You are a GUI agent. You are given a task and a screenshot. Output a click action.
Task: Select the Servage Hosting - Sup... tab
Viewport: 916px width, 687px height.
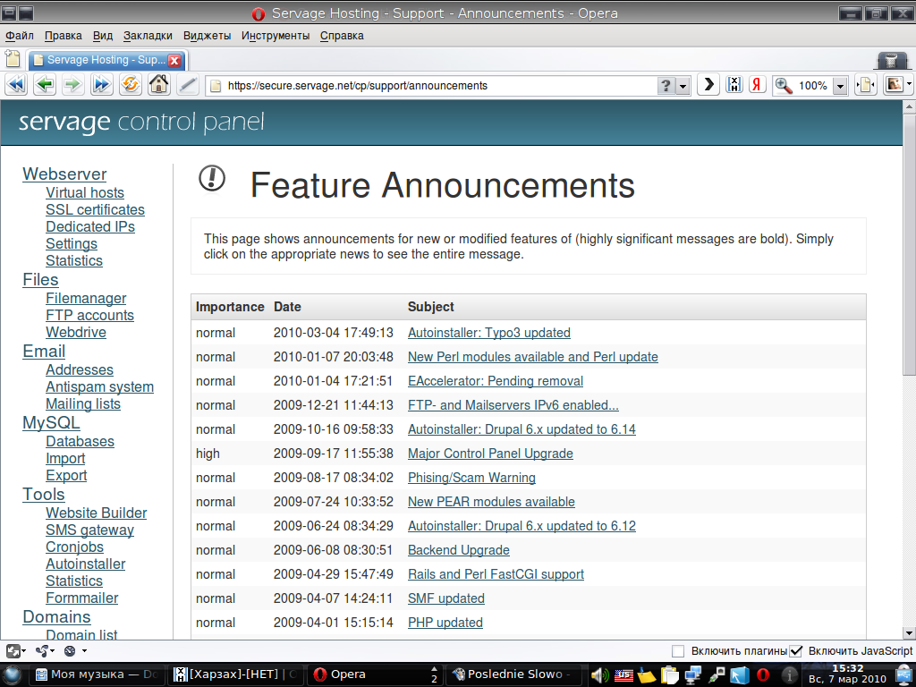pyautogui.click(x=107, y=60)
